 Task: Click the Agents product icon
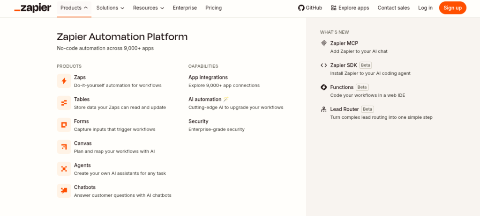[64, 169]
